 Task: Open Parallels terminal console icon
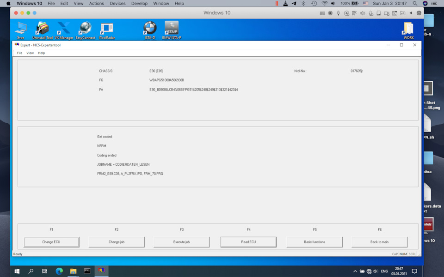pos(395,13)
